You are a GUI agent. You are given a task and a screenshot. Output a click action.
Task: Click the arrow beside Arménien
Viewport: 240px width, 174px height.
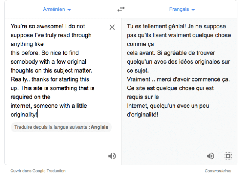[69, 9]
